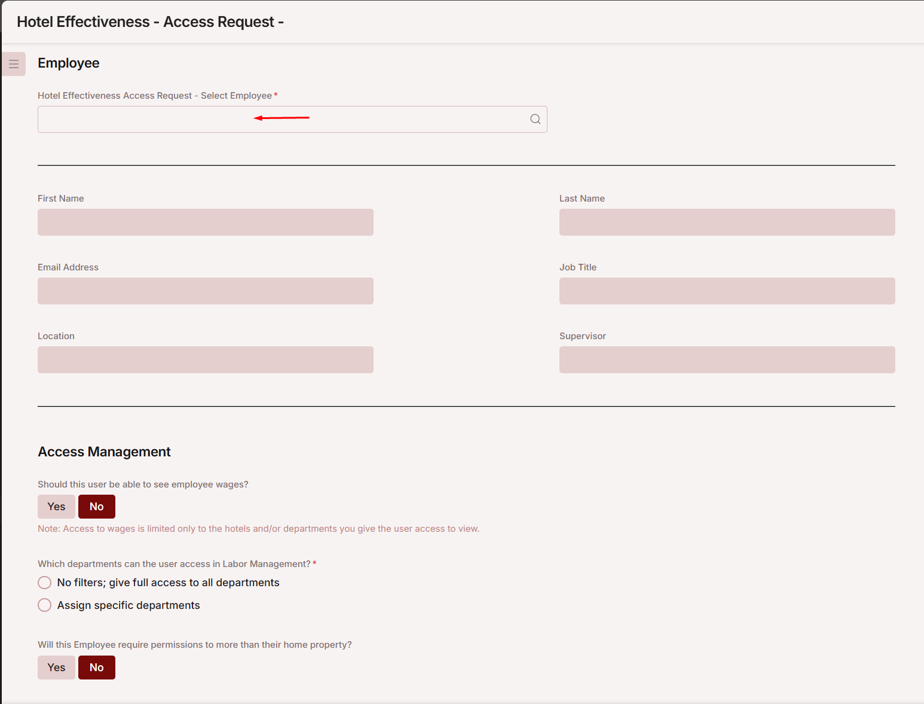Choose No for more than home property
Viewport: 924px width, 704px height.
pyautogui.click(x=97, y=668)
